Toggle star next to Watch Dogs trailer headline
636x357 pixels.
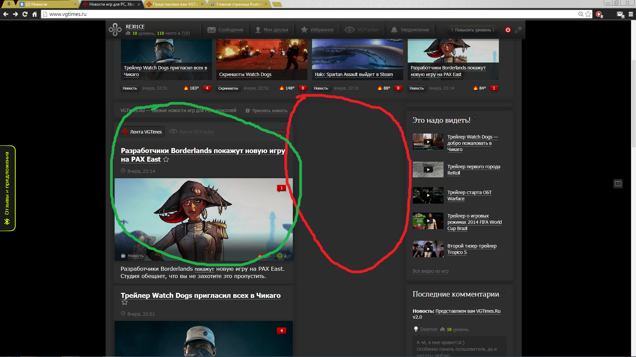(x=125, y=302)
